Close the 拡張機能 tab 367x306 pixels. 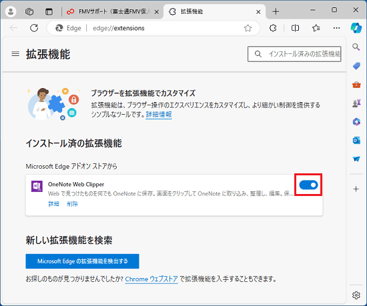[x=258, y=12]
